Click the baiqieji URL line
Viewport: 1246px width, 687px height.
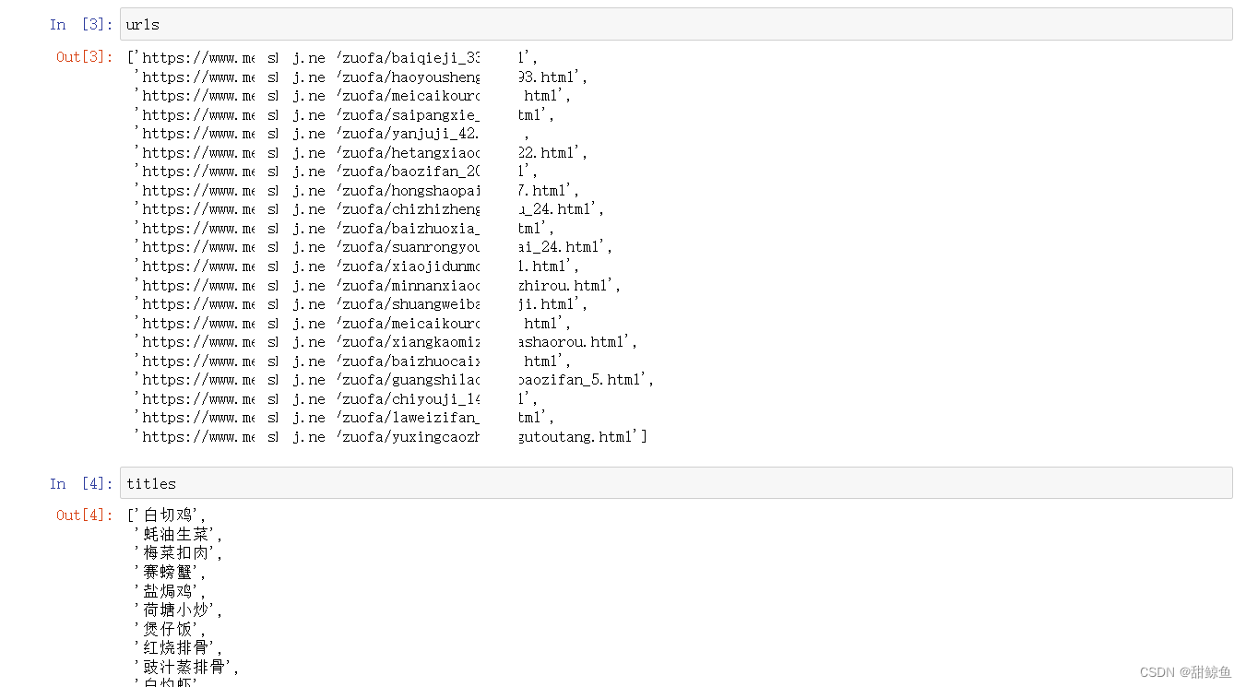[332, 57]
